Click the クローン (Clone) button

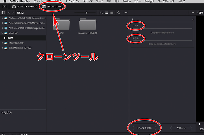pyautogui.click(x=179, y=128)
